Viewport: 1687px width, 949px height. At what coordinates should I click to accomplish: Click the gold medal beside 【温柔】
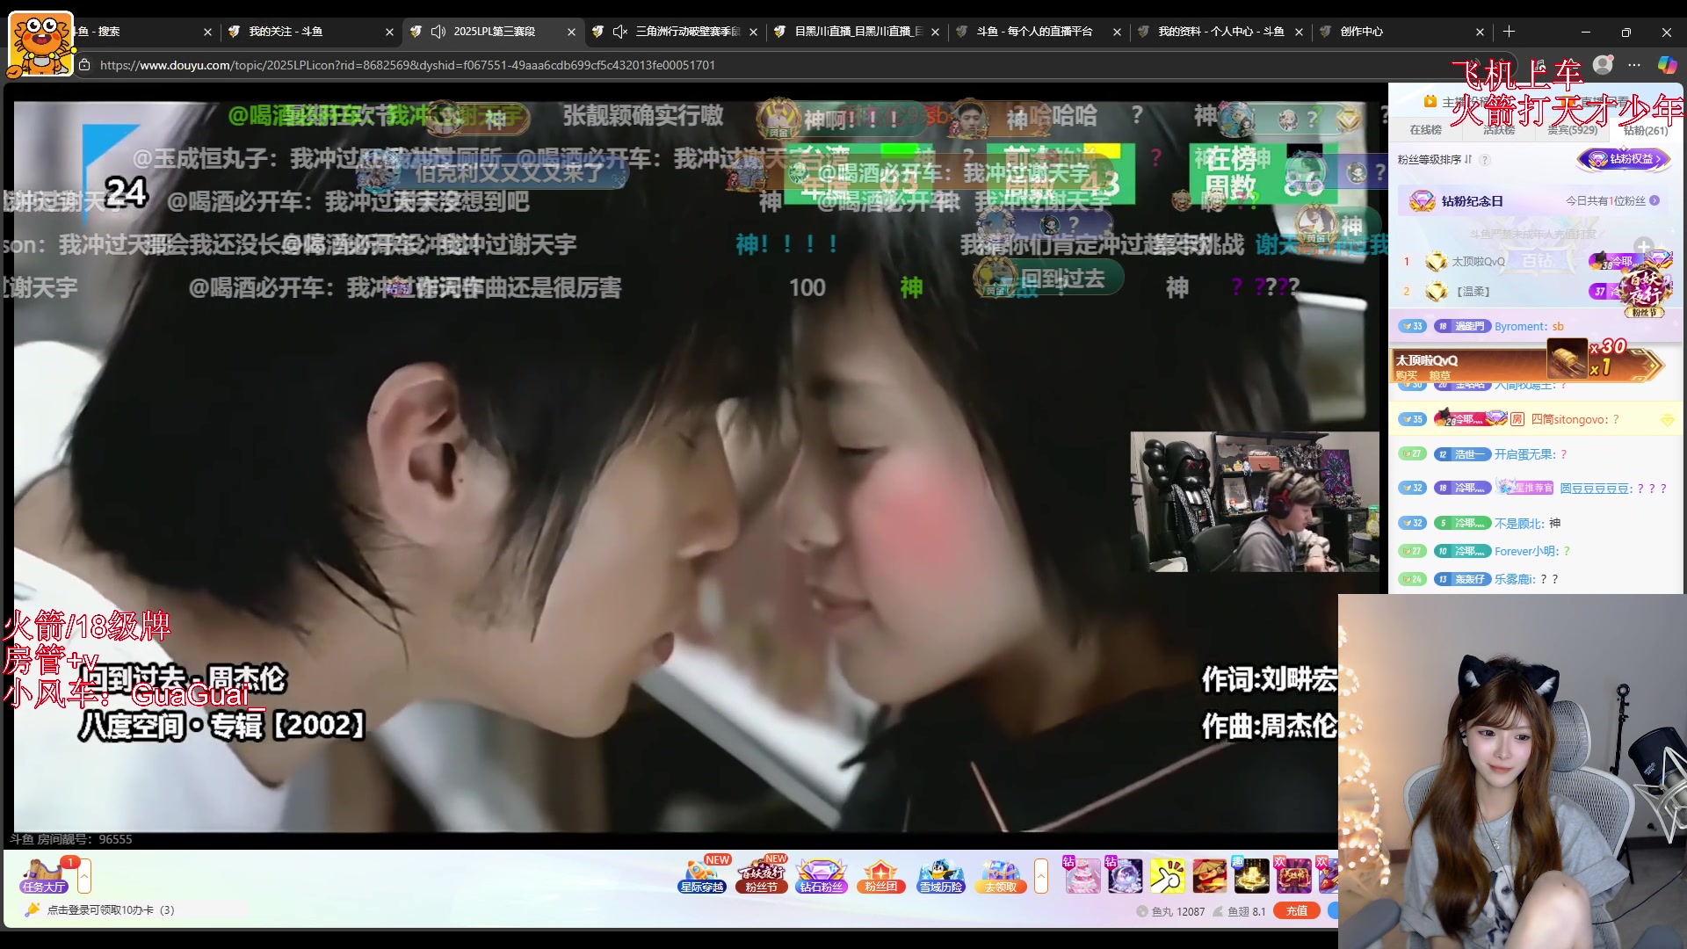tap(1437, 291)
